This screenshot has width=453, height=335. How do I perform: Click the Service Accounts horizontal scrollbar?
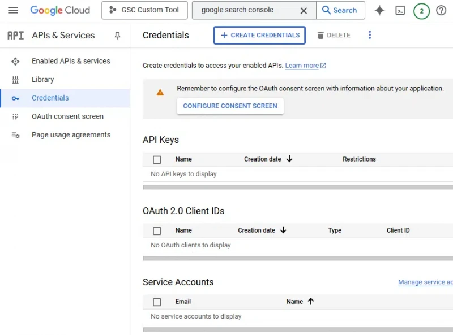[298, 329]
